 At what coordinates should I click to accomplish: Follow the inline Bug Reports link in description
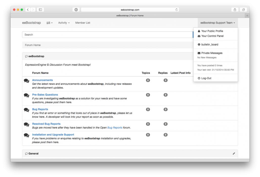(115, 128)
